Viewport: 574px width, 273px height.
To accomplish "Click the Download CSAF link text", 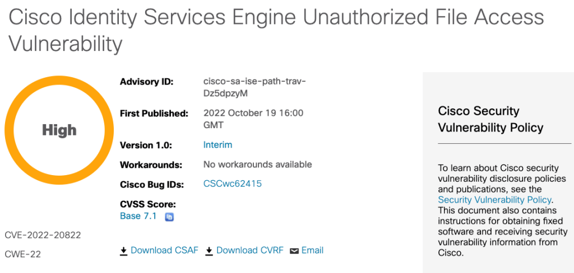I will pyautogui.click(x=164, y=250).
